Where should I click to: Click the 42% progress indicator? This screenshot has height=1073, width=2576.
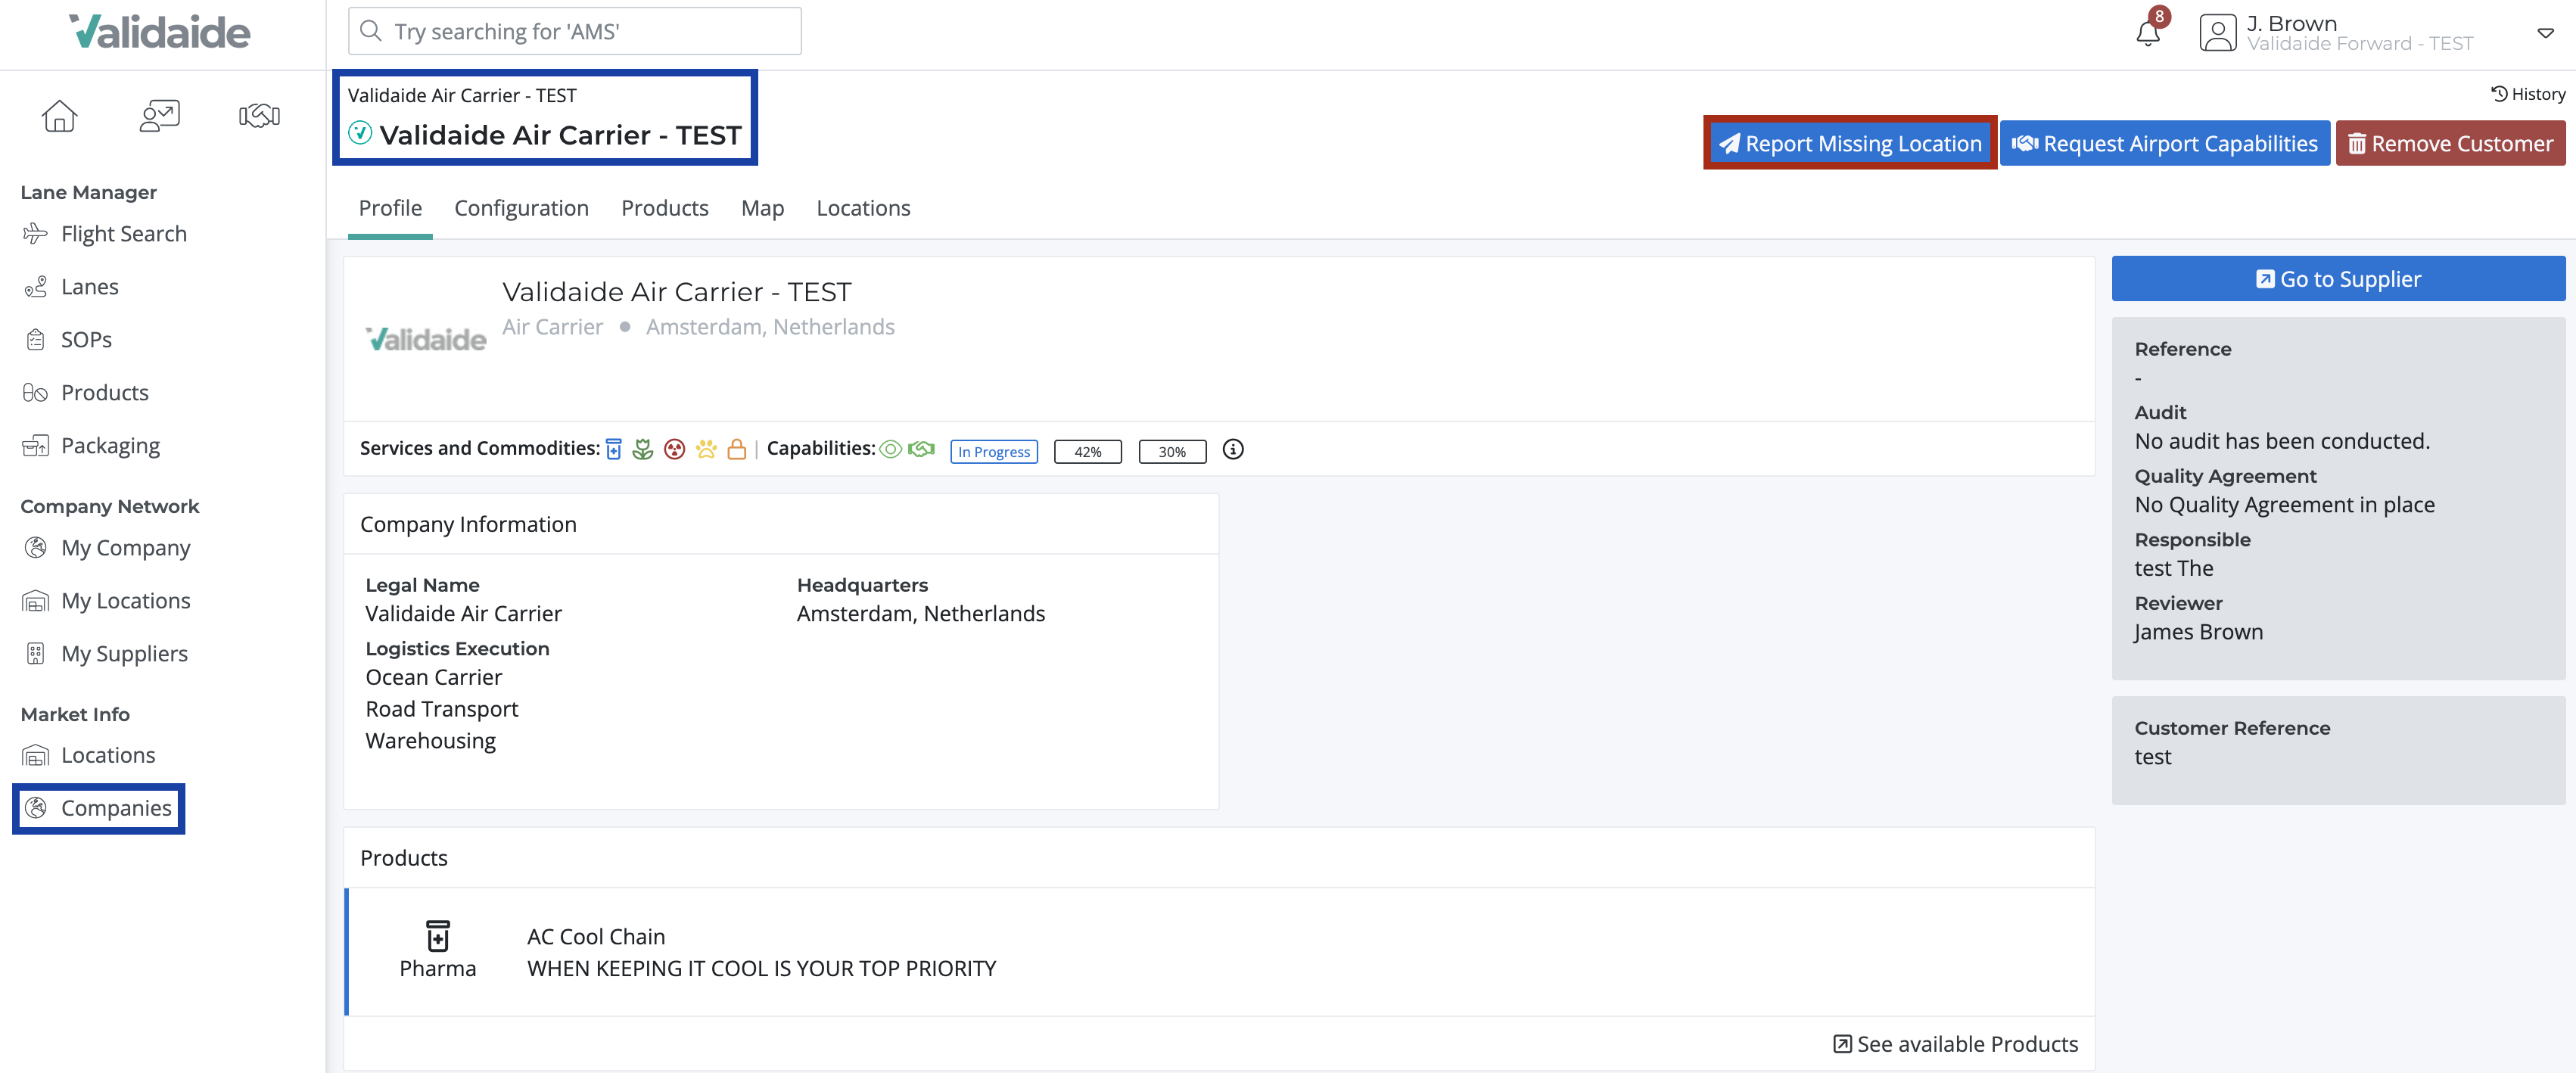tap(1087, 451)
